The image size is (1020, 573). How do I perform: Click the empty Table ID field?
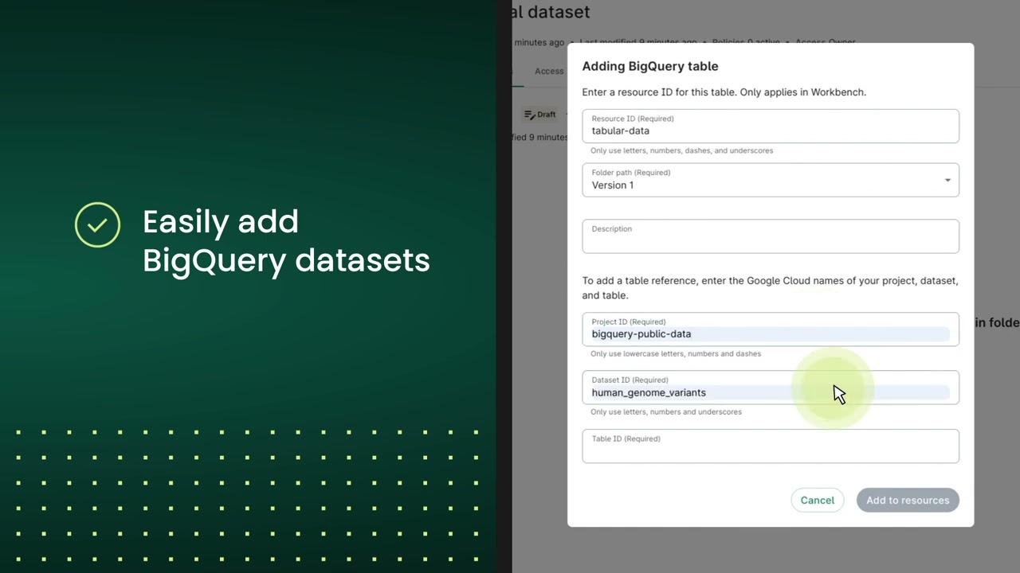pos(771,446)
